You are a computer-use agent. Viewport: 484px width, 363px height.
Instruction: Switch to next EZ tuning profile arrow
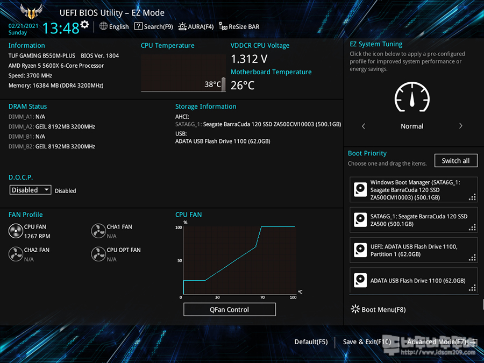460,126
